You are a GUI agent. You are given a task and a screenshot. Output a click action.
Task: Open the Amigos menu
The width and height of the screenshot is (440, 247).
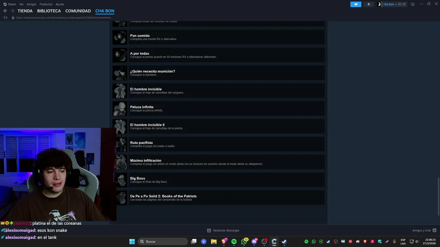tap(32, 4)
